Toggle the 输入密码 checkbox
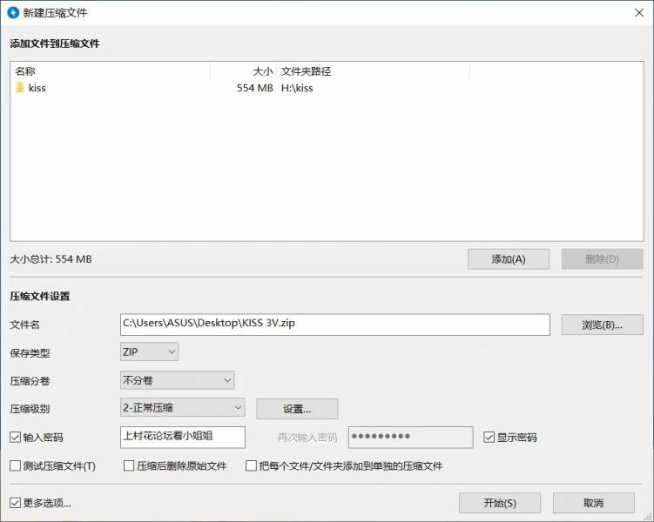Image resolution: width=654 pixels, height=522 pixels. point(16,438)
